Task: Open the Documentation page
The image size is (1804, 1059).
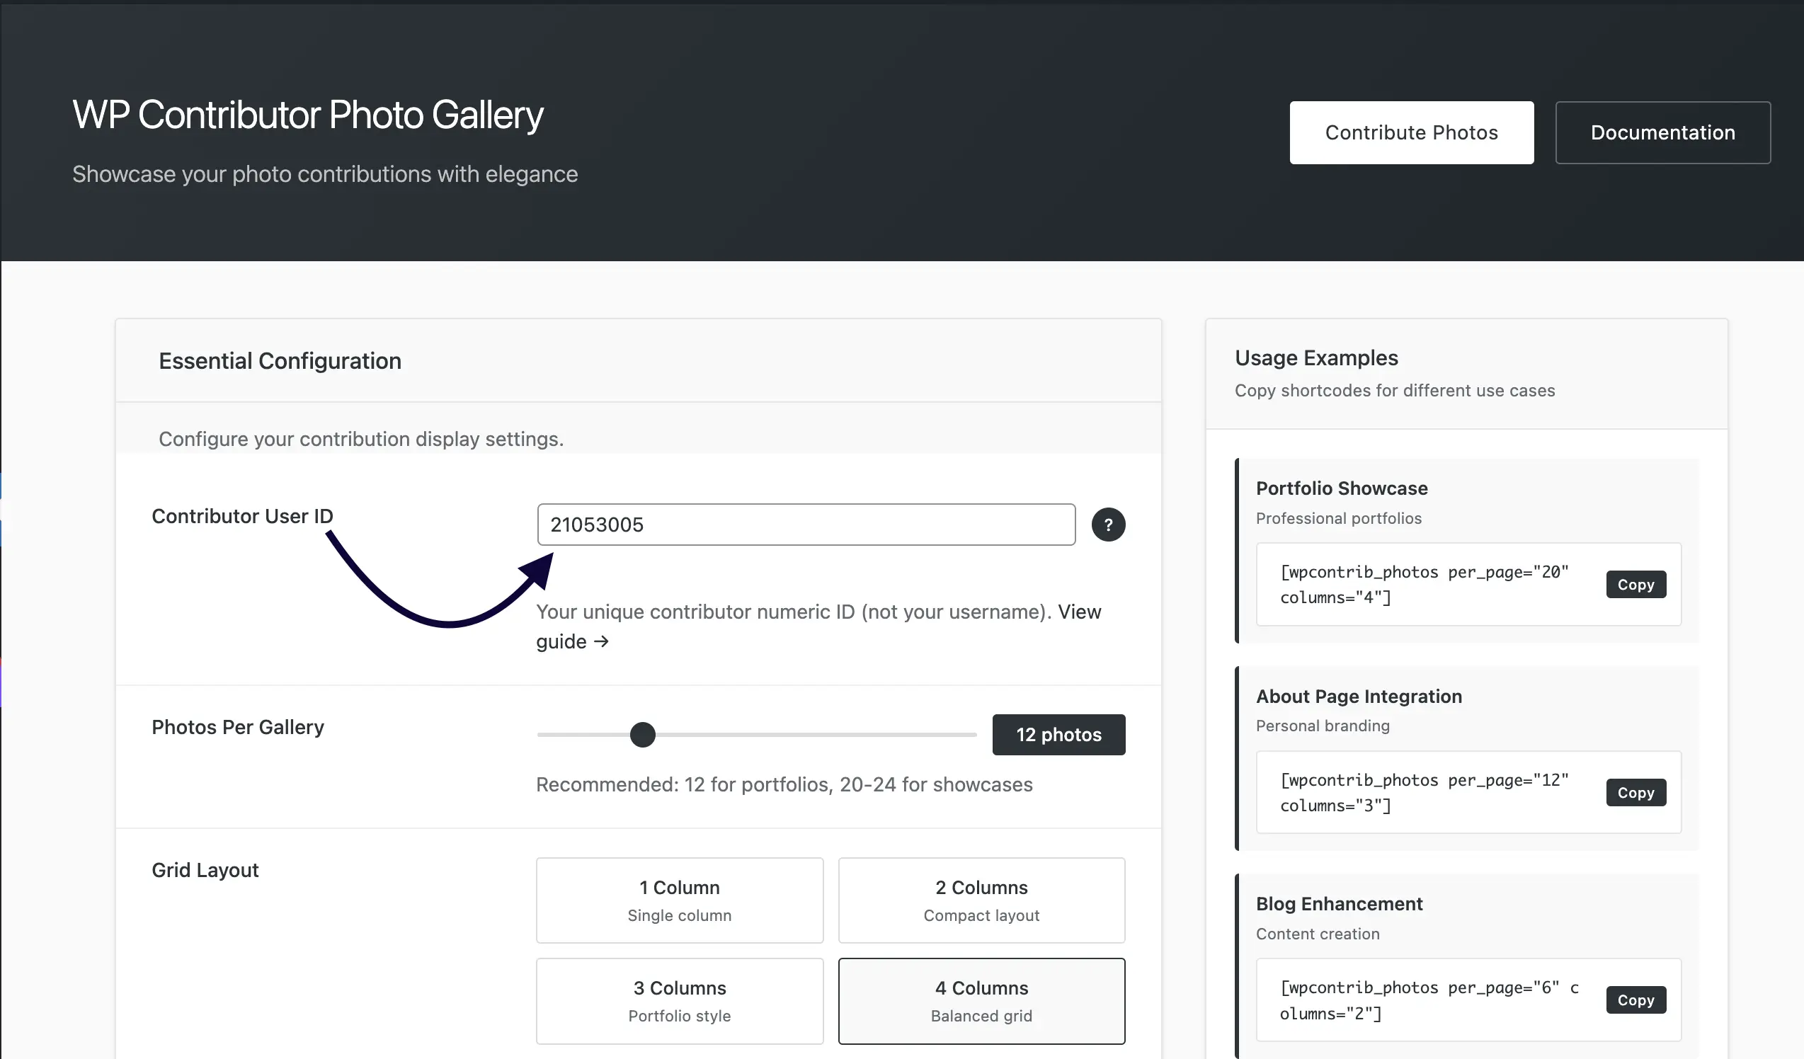Action: 1662,132
